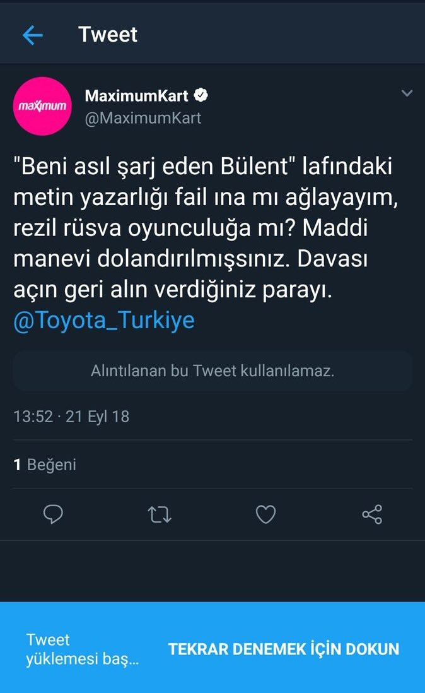Viewport: 425px width, 693px height.
Task: Tap the verified badge next to MaximumKart
Action: [201, 95]
